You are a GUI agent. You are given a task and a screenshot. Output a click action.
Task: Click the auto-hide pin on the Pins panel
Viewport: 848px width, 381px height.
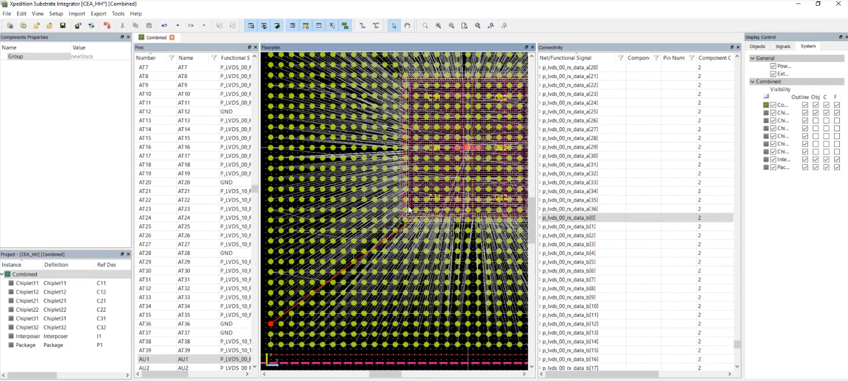coord(249,47)
